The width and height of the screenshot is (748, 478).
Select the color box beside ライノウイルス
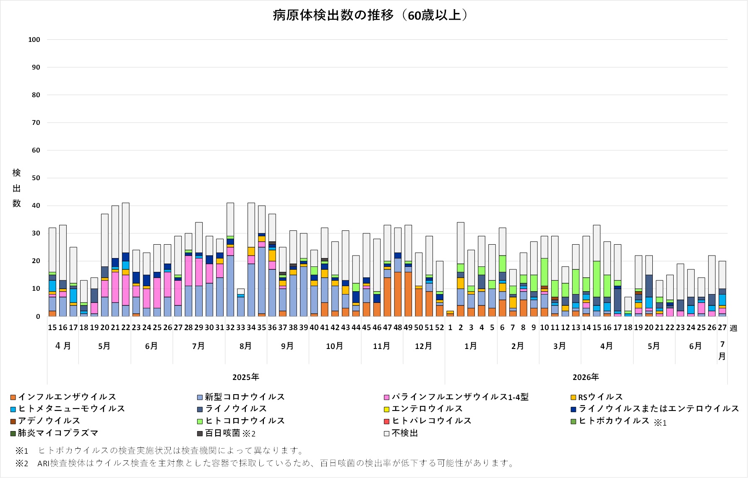point(200,409)
